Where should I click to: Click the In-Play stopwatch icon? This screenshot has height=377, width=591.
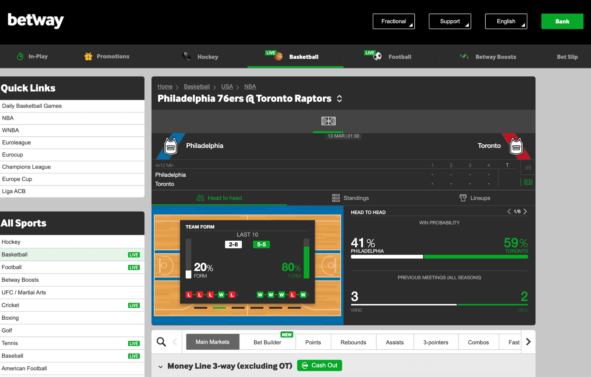pos(20,56)
